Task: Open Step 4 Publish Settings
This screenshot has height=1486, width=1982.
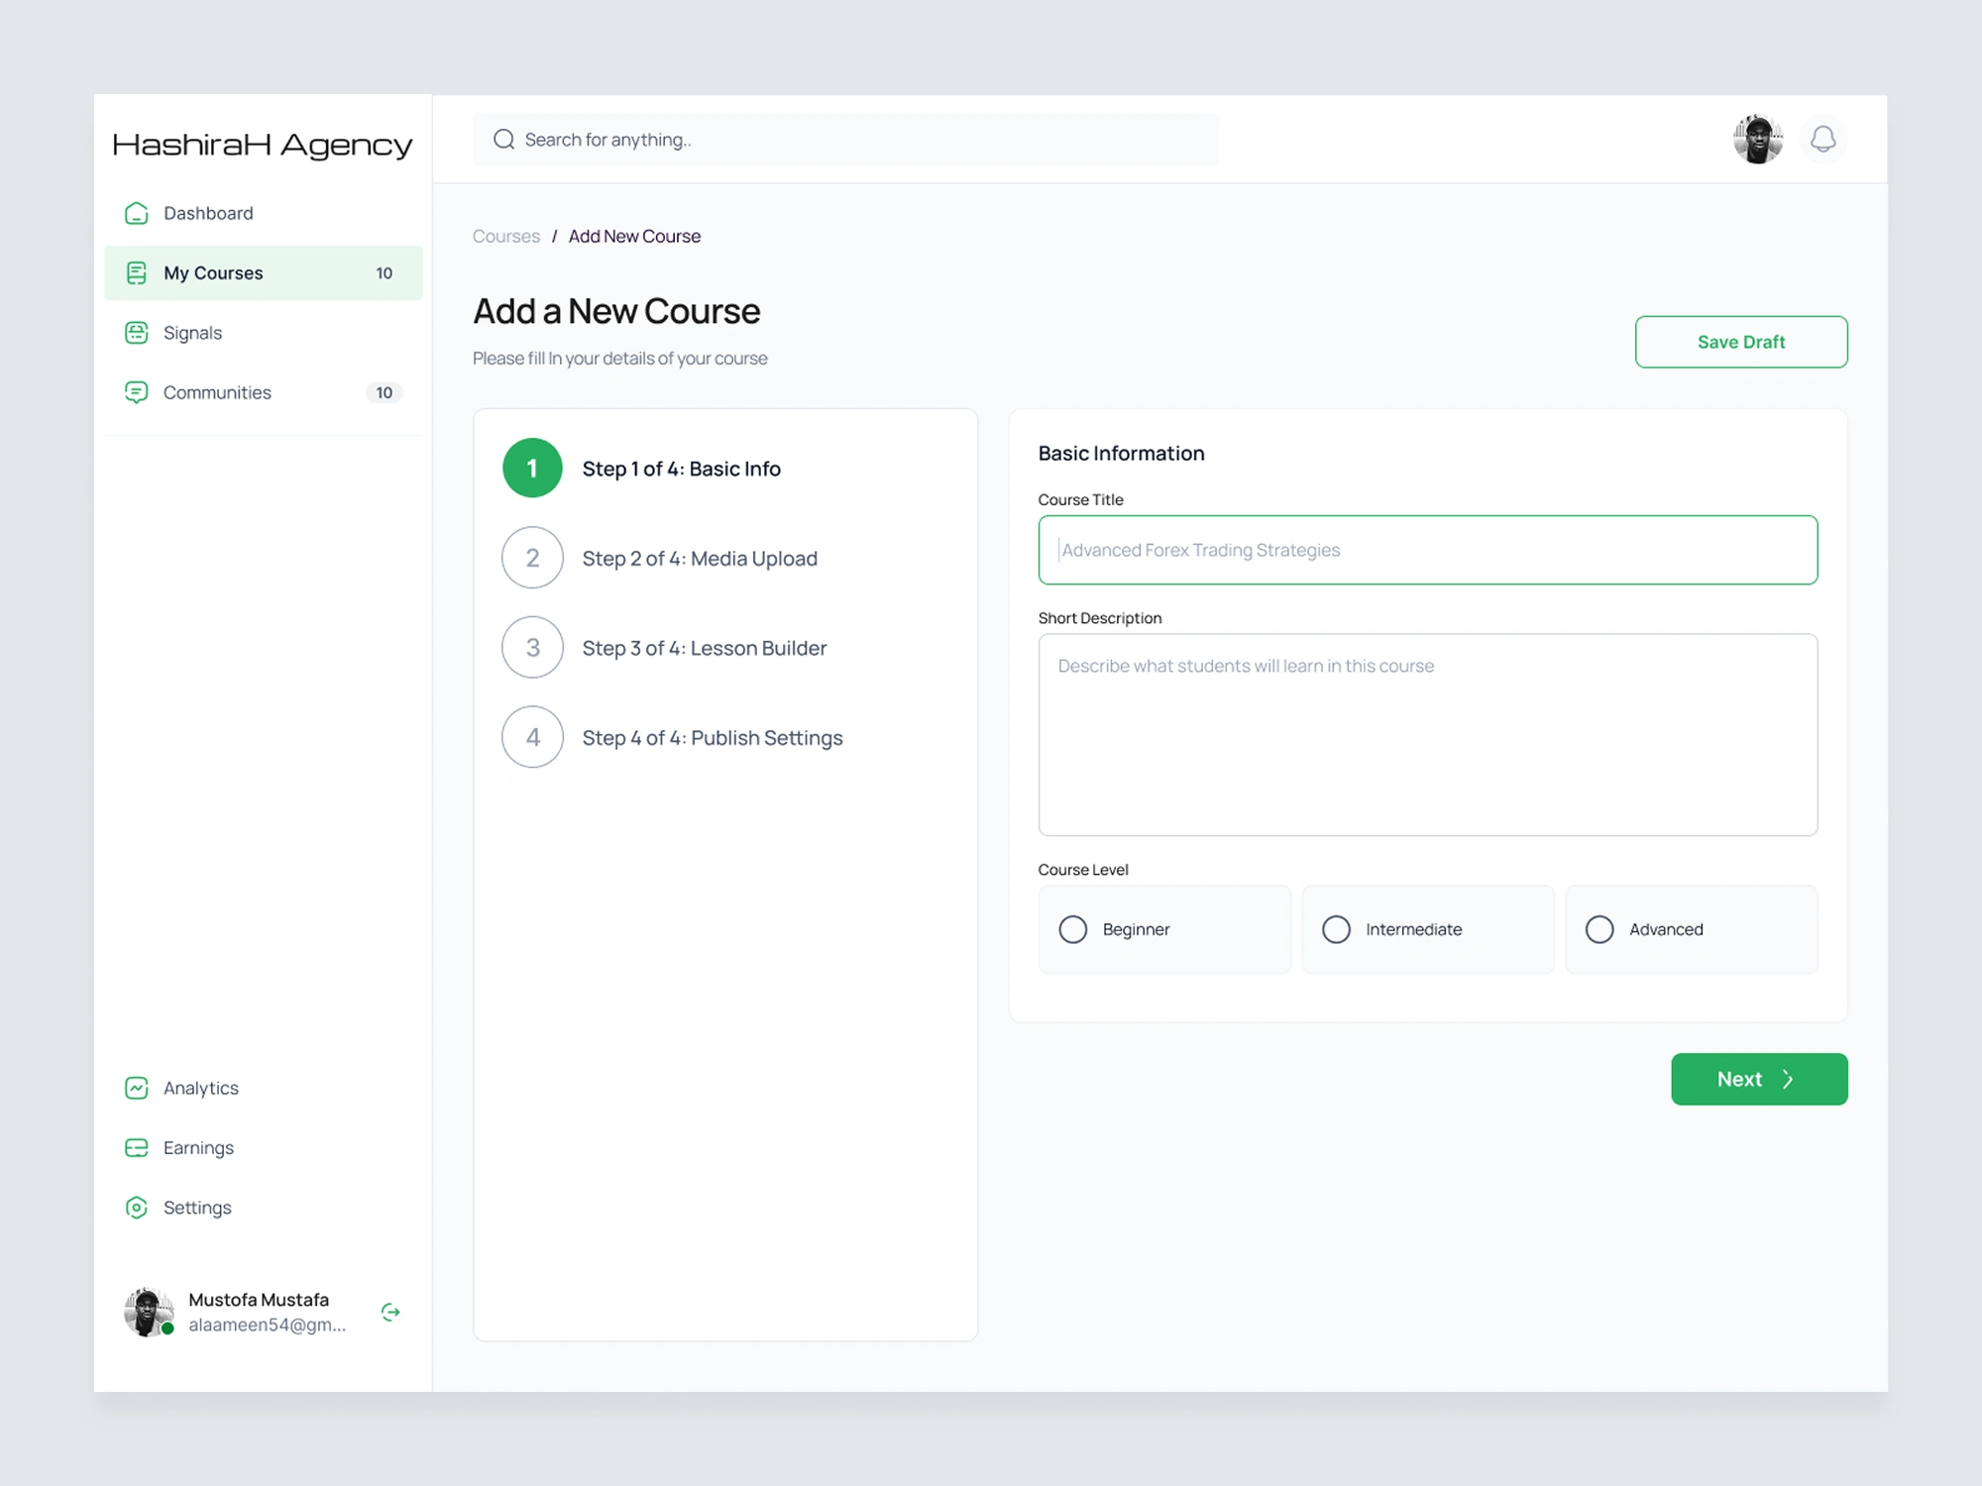Action: (x=712, y=738)
